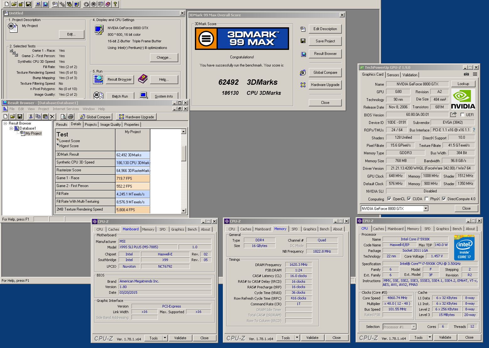Click the Lookup button in GPU-Z

point(463,84)
